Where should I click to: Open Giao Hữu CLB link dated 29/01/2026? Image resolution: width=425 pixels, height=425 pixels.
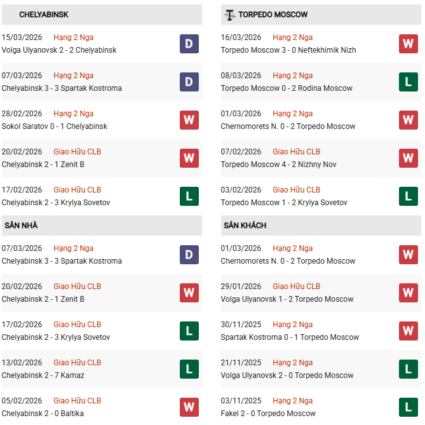[296, 287]
